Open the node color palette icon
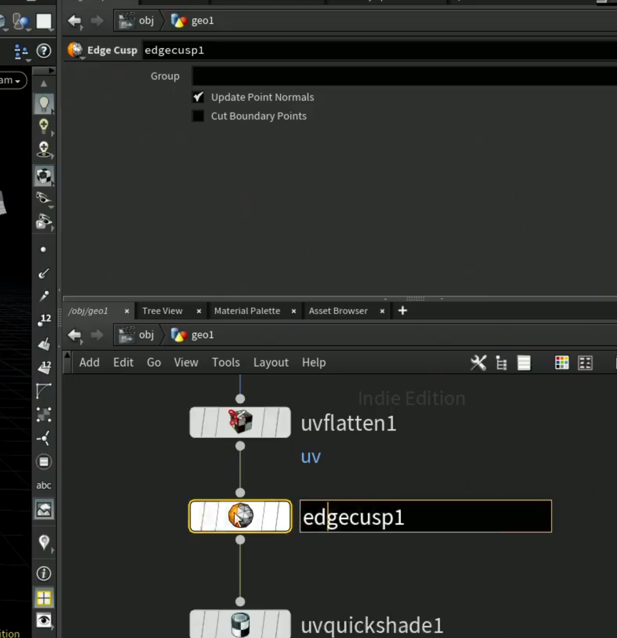Screen dimensions: 617x638 tap(562, 362)
